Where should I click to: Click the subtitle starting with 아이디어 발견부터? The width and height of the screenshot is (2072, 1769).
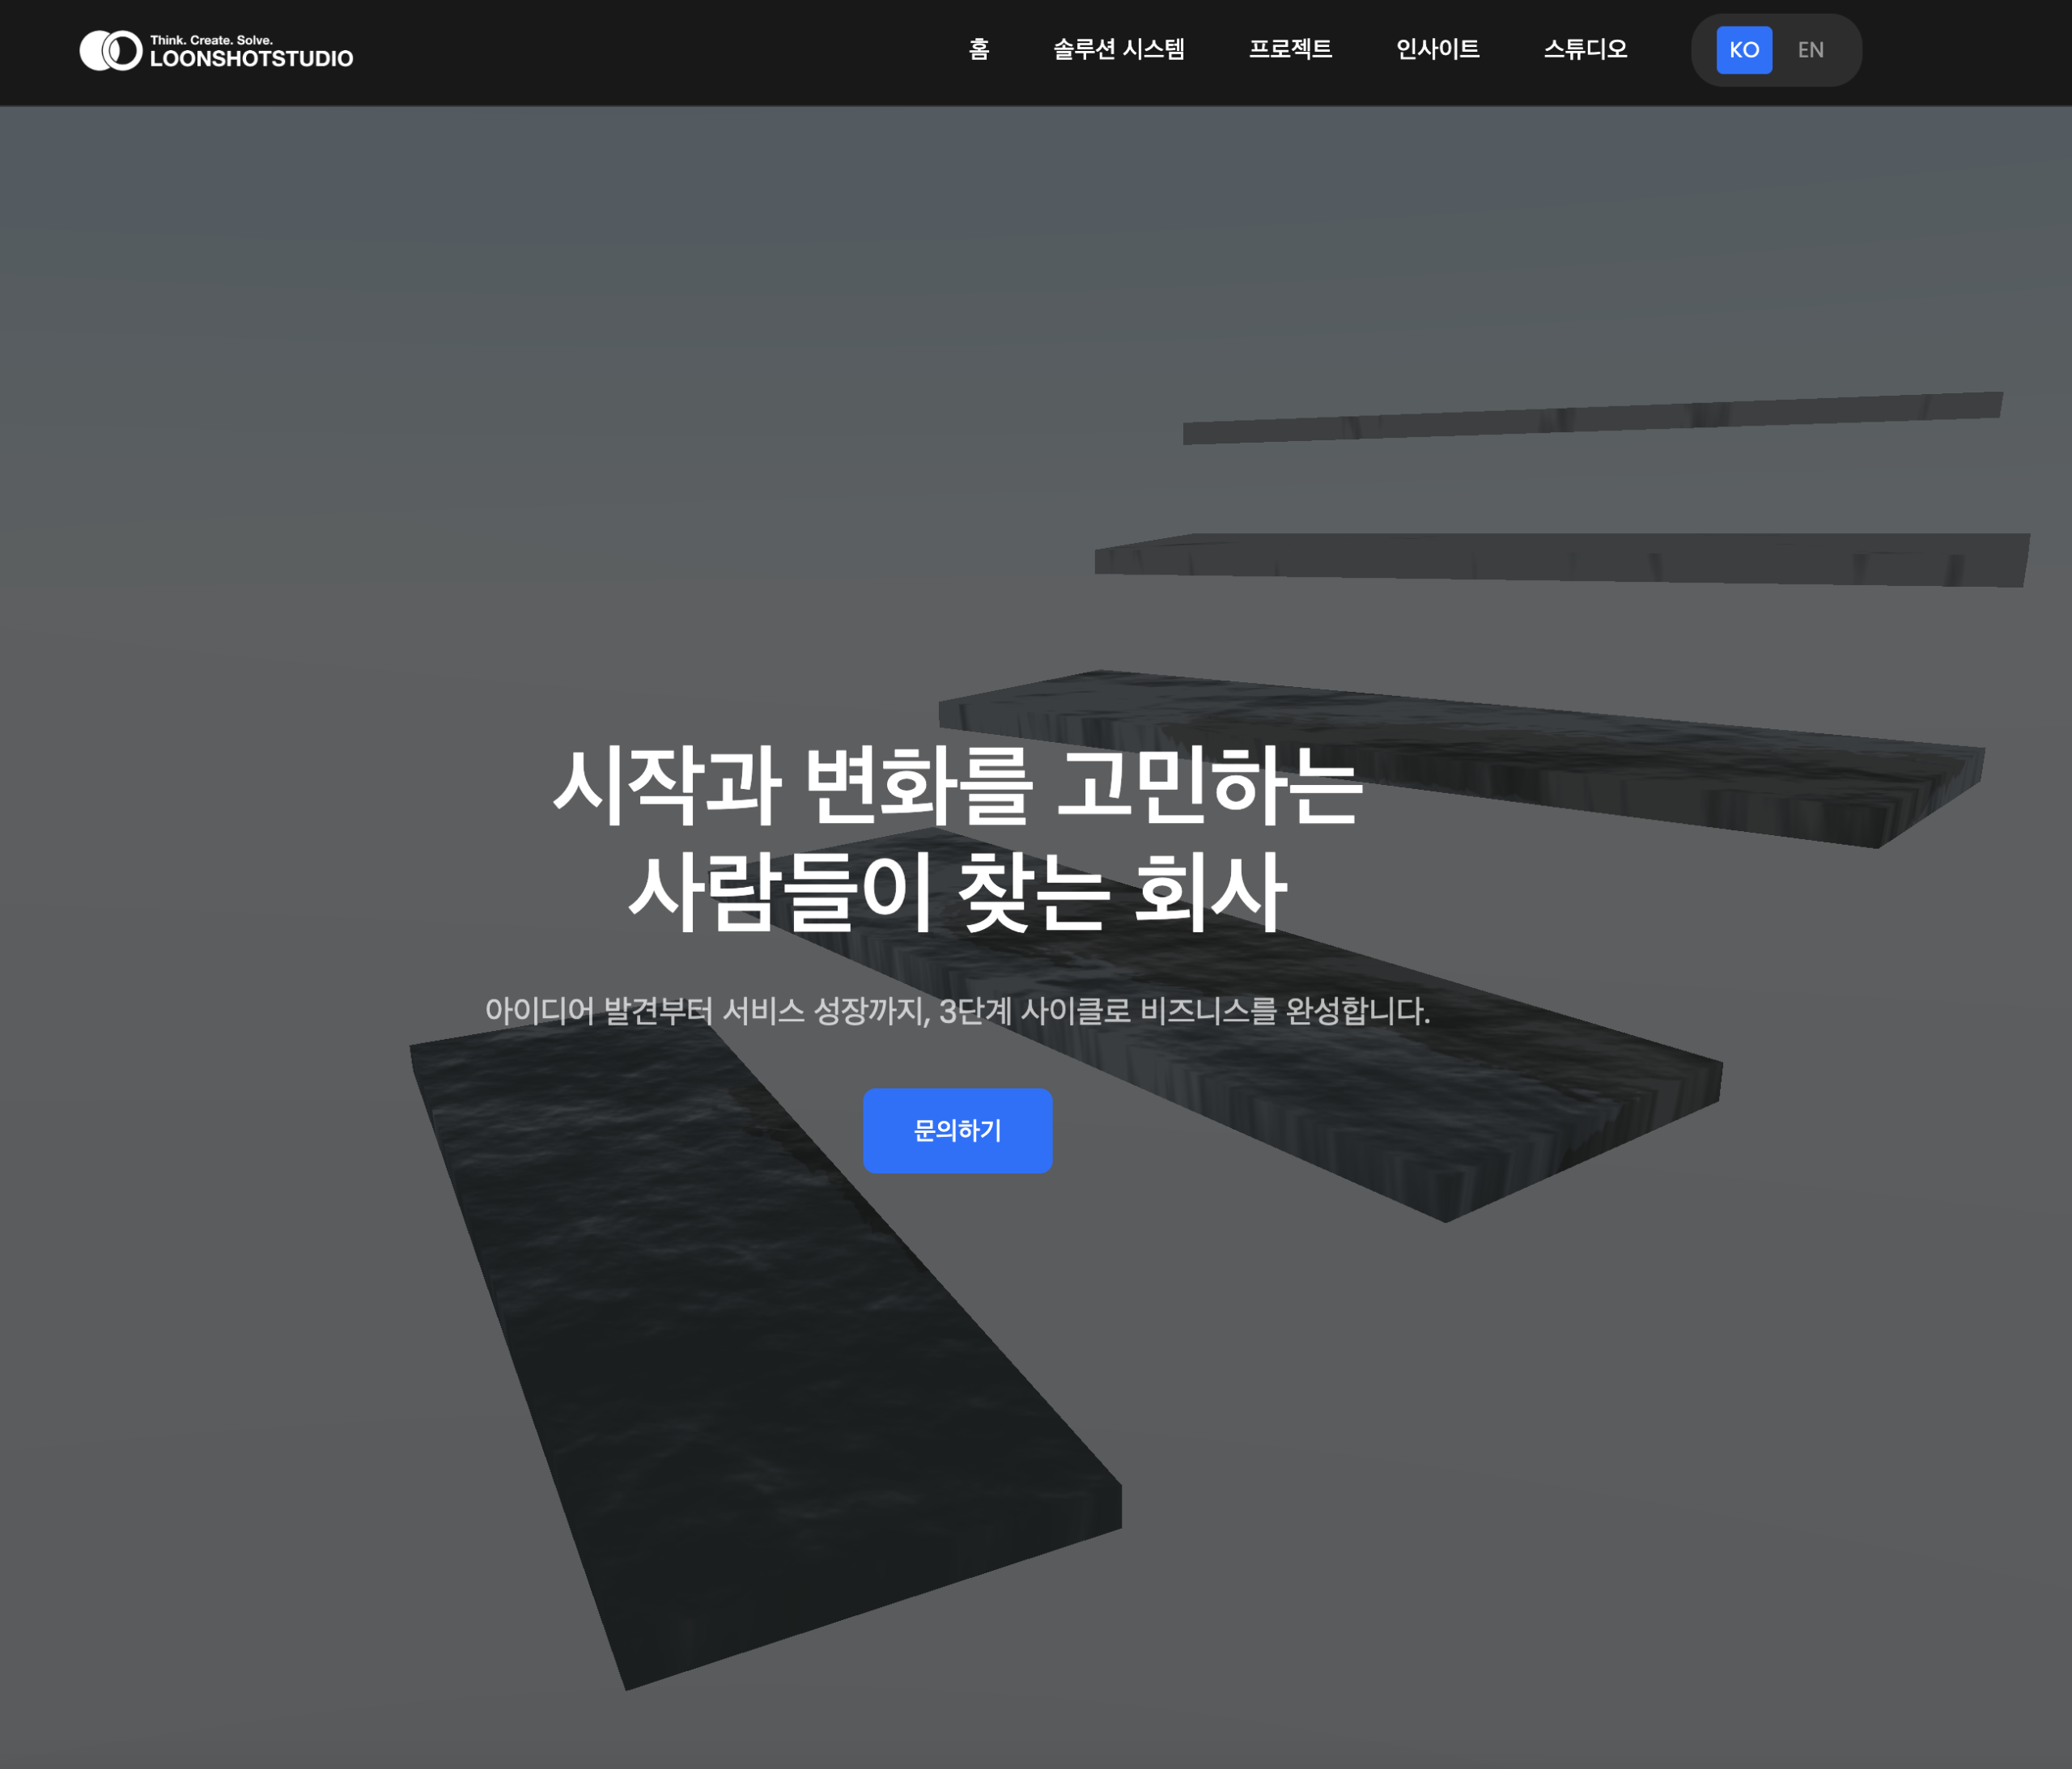pyautogui.click(x=957, y=1011)
